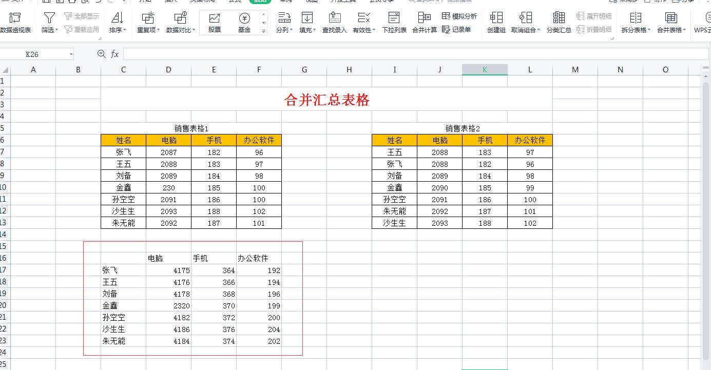Select summary cell with value 199
Viewport: 711px width, 370px height.
[x=259, y=306]
